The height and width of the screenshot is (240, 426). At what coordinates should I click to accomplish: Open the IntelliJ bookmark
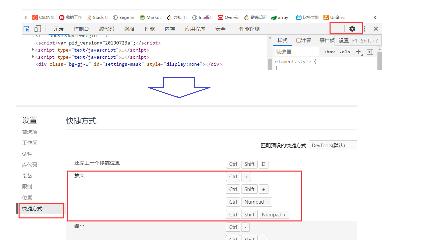(x=202, y=18)
